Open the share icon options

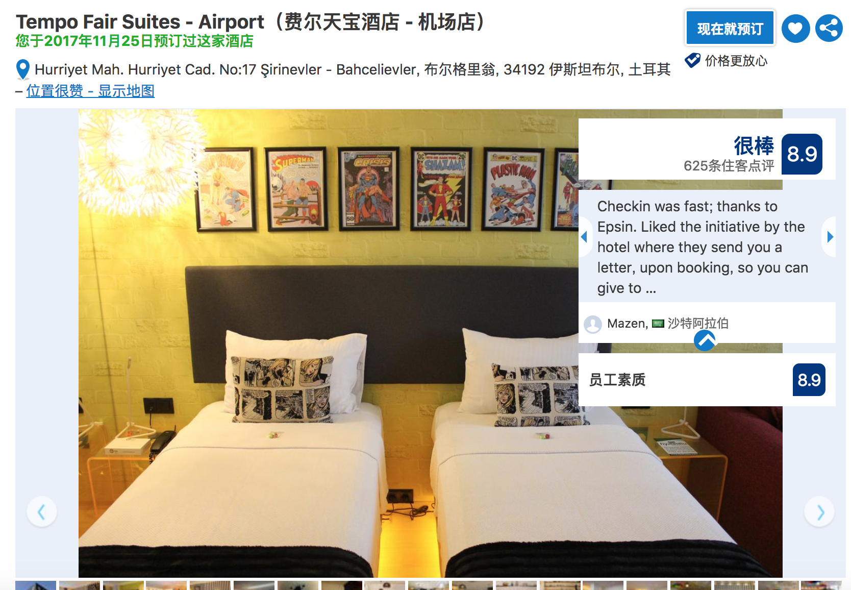[829, 29]
